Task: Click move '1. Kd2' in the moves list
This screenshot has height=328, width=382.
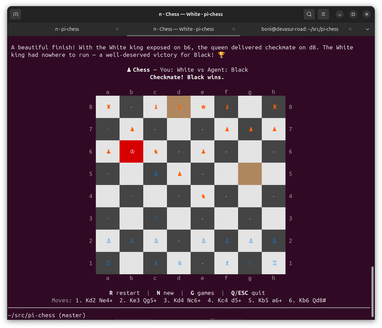Action: point(86,301)
